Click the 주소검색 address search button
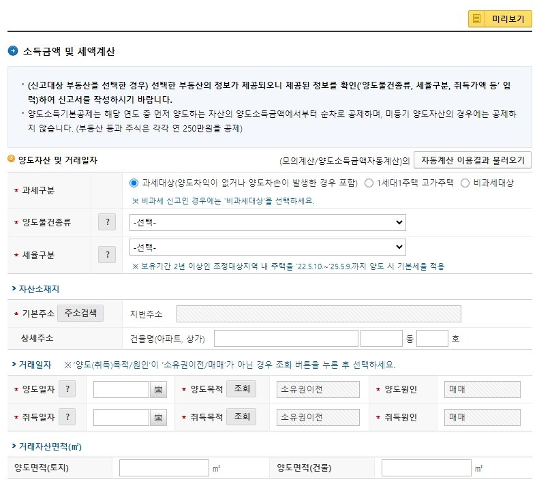 (80, 313)
